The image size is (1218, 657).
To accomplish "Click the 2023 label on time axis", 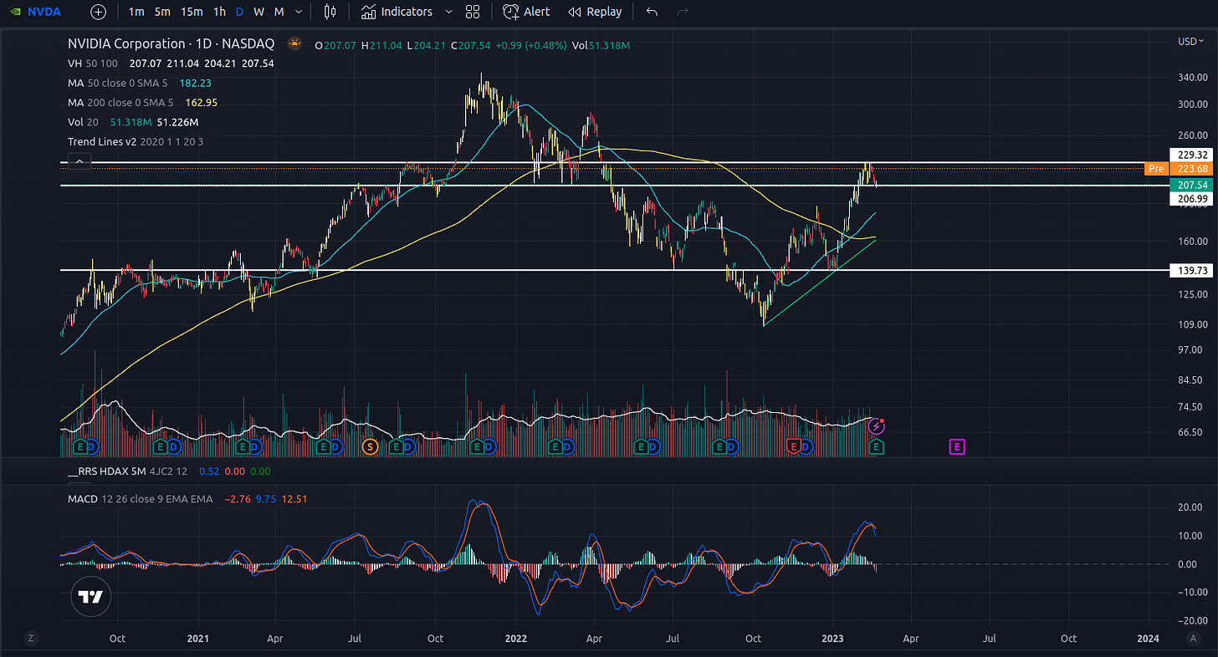I will 834,638.
